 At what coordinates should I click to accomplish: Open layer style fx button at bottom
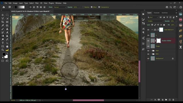tap(155, 100)
